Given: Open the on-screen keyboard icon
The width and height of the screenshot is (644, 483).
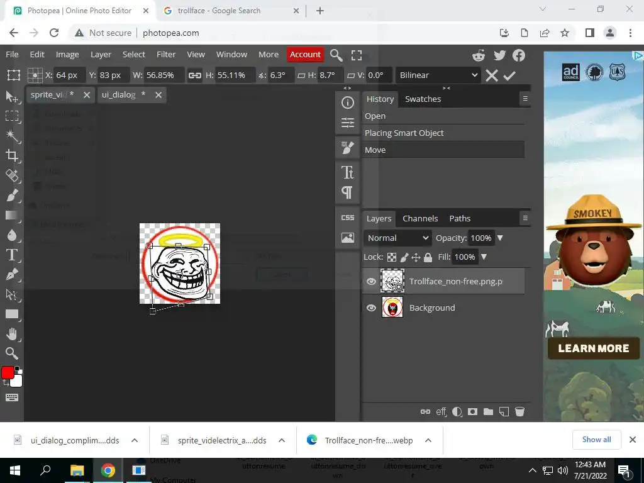Looking at the screenshot, I should (11, 397).
